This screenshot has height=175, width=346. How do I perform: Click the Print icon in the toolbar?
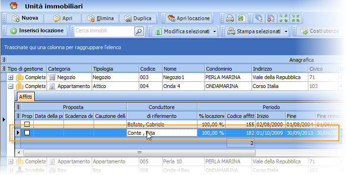[x=230, y=18]
